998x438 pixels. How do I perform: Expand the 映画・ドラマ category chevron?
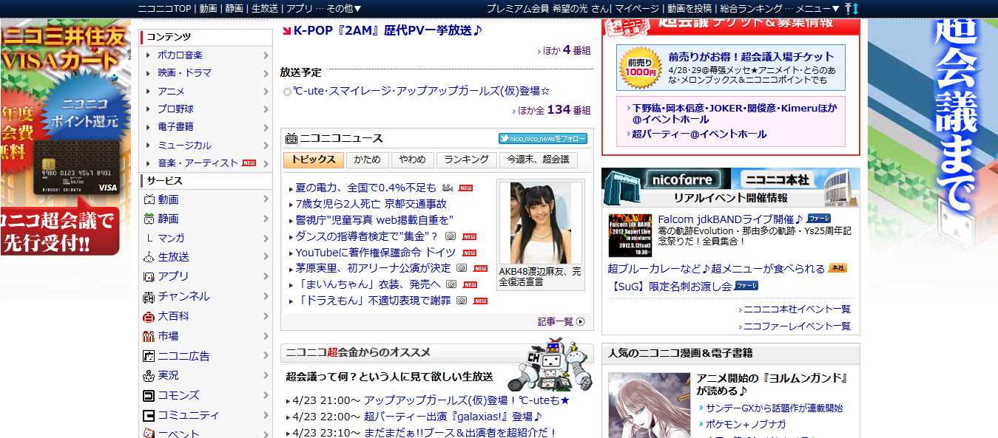(x=266, y=73)
